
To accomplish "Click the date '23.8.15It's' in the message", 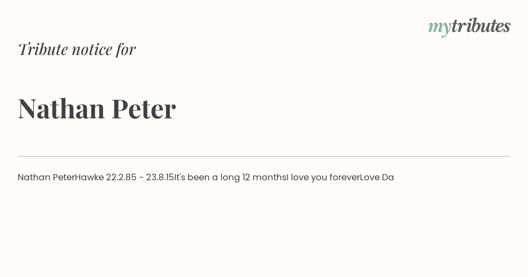I will (x=169, y=178).
